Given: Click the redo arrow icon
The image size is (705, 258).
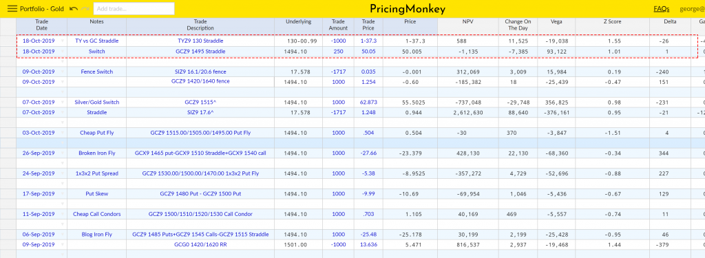Looking at the screenshot, I should (x=85, y=8).
